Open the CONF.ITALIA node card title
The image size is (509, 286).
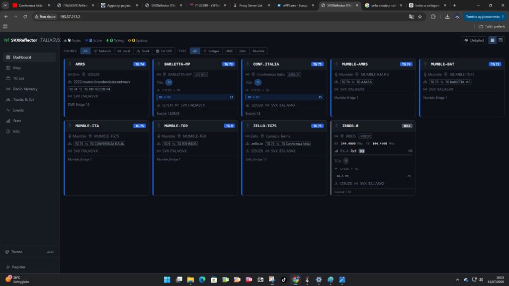pyautogui.click(x=266, y=64)
